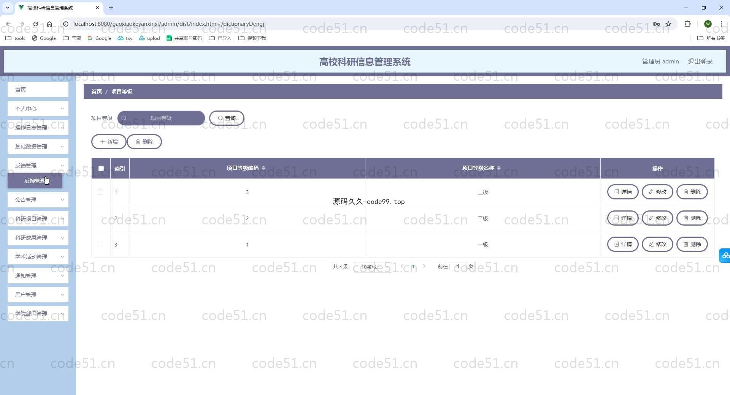
Task: Click the toolbar 删除 batch delete button
Action: [x=144, y=142]
